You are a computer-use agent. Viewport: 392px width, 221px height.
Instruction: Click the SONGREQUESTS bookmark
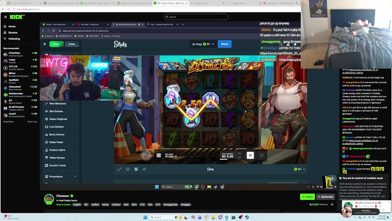[x=63, y=36]
